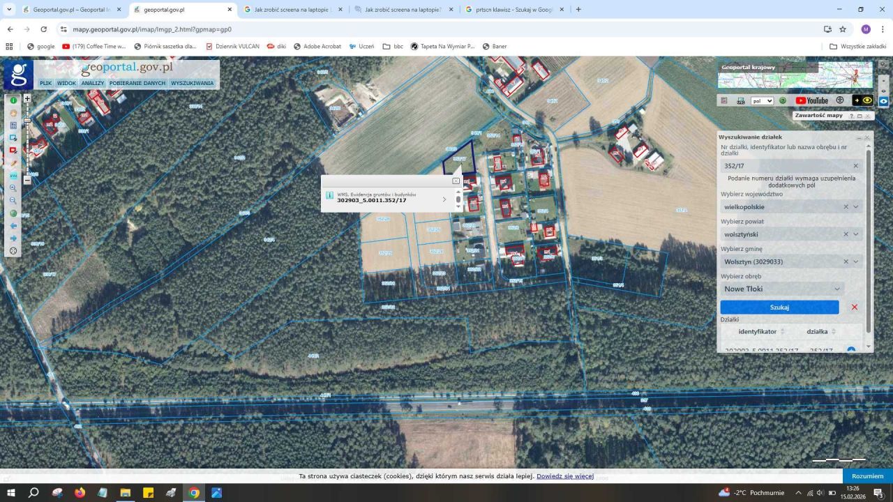Select the blue rectangle selection tool
Viewport: 893px width, 502px height.
tap(13, 138)
